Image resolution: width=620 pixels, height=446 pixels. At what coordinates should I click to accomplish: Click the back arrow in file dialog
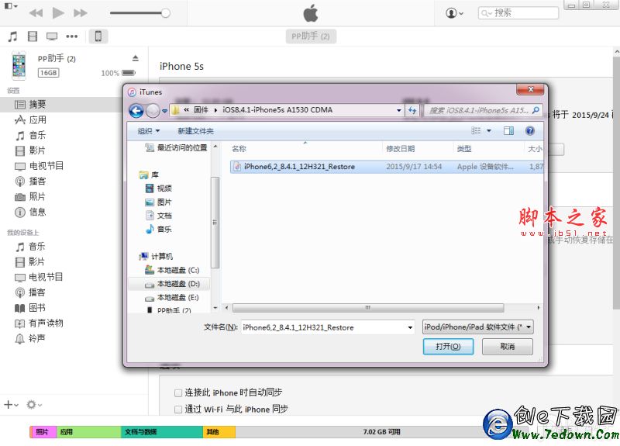point(136,111)
